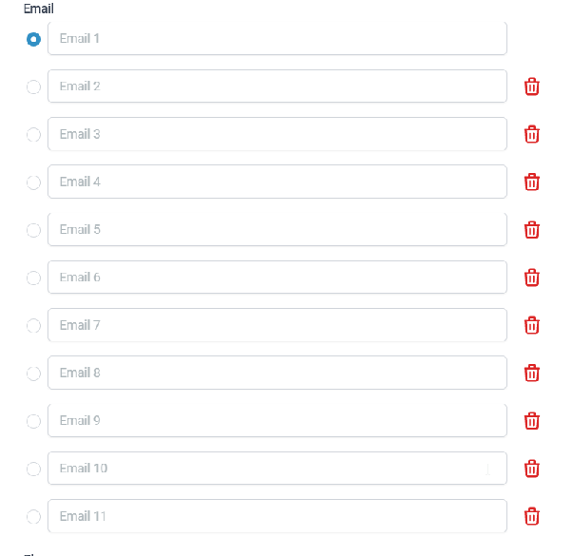The image size is (572, 556).
Task: Delete the Email 3 entry
Action: (x=531, y=134)
